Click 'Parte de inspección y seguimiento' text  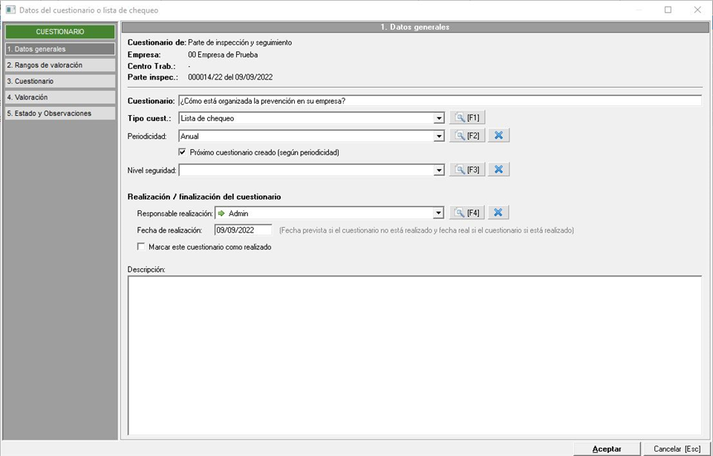point(240,43)
